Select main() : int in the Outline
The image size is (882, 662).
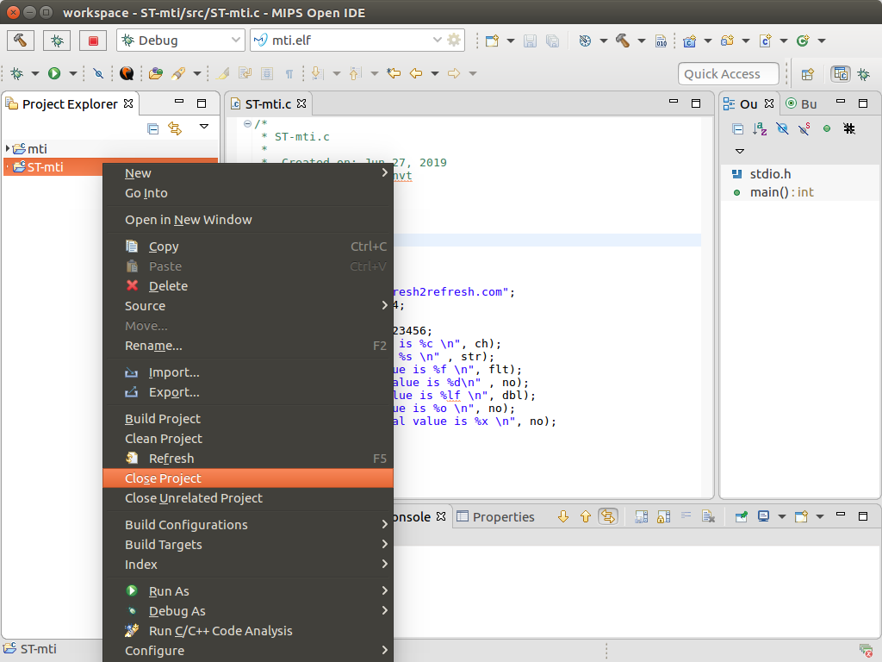pyautogui.click(x=782, y=192)
